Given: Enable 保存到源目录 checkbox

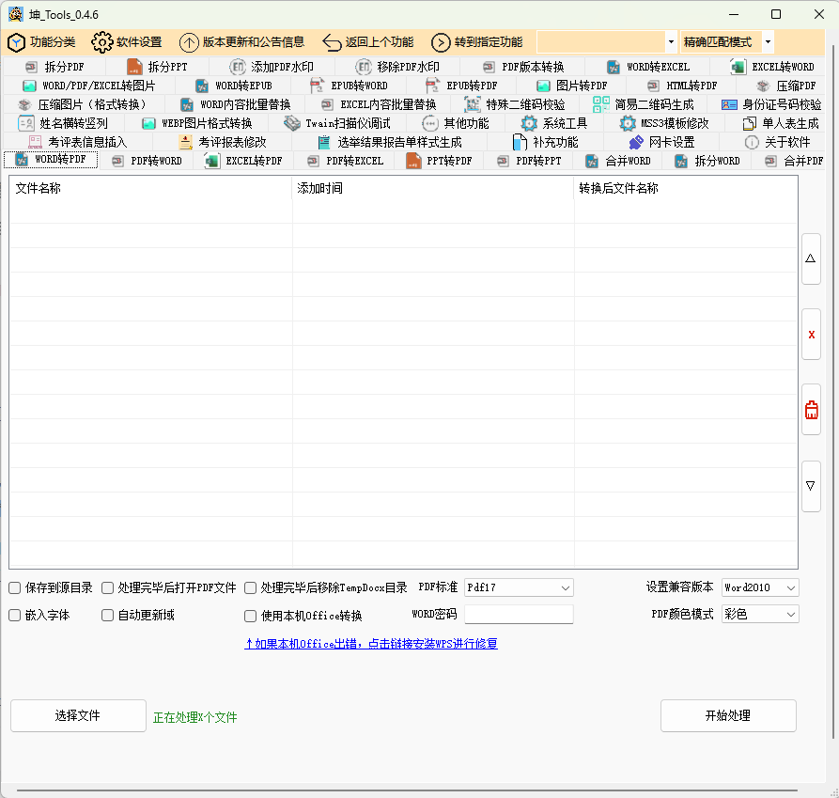Looking at the screenshot, I should coord(15,588).
